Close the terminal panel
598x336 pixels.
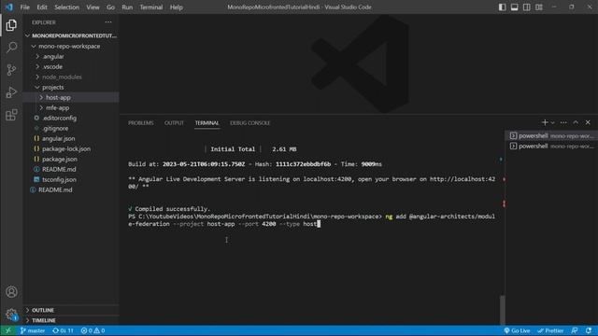click(588, 122)
